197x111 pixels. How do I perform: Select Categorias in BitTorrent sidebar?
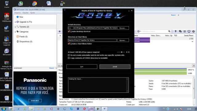click(x=24, y=32)
